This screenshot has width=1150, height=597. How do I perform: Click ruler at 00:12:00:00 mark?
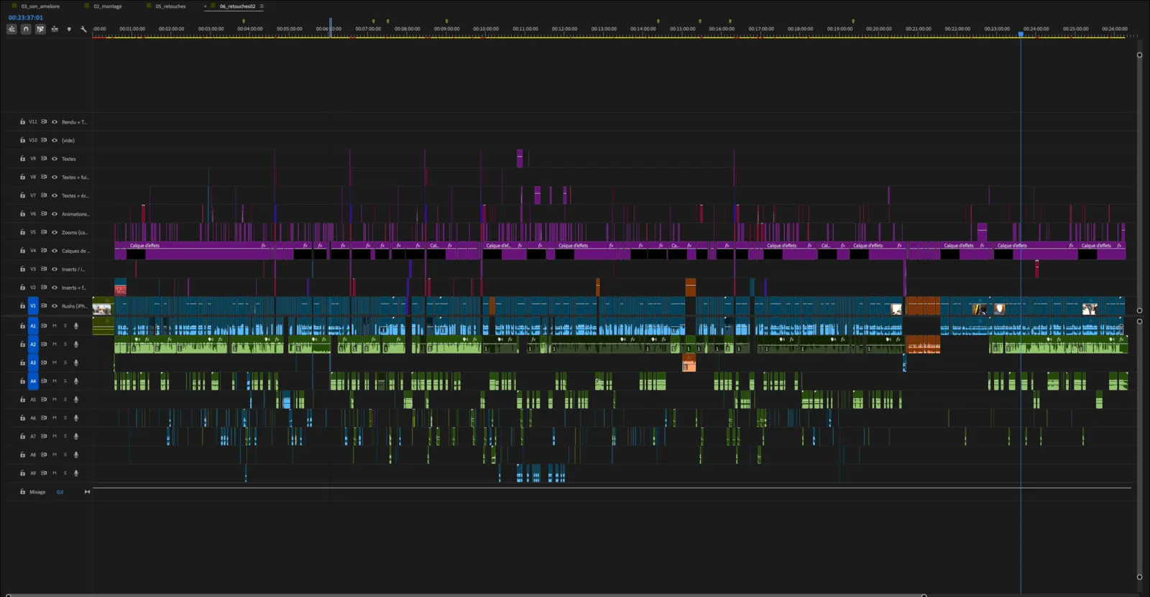coord(564,29)
